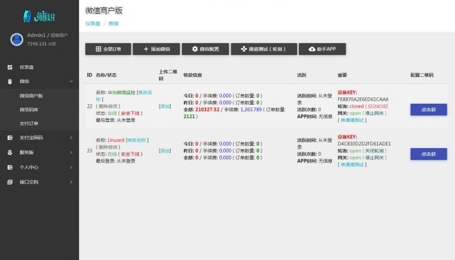Click the Unused account name
This screenshot has width=455, height=260.
(116, 140)
